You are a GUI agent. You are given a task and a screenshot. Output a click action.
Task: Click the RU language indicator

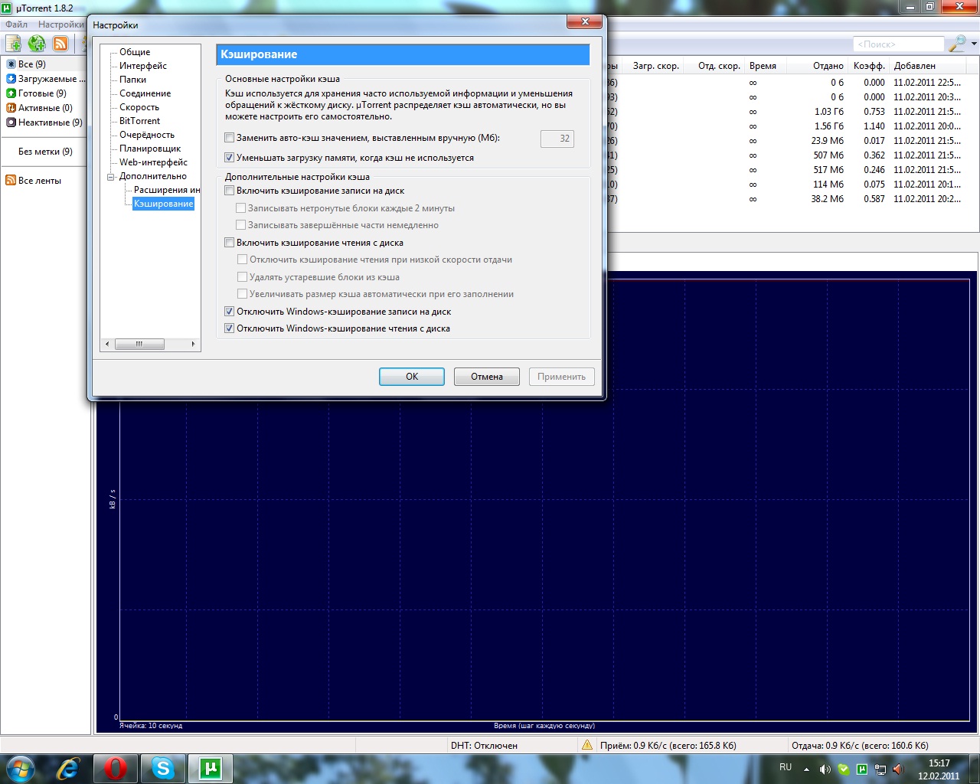click(x=786, y=767)
